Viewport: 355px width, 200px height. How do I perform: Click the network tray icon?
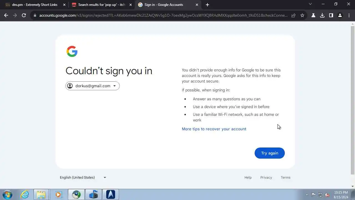coord(320,195)
